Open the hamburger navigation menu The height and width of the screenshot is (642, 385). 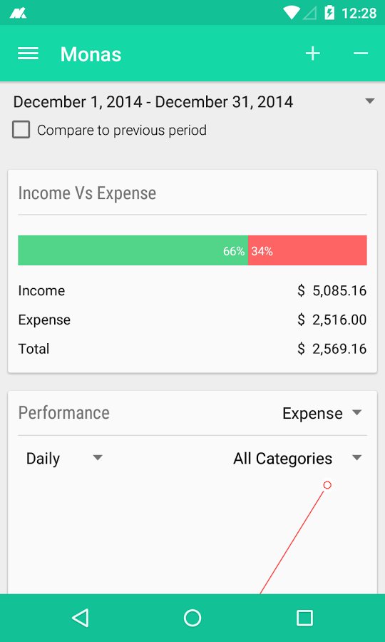28,53
